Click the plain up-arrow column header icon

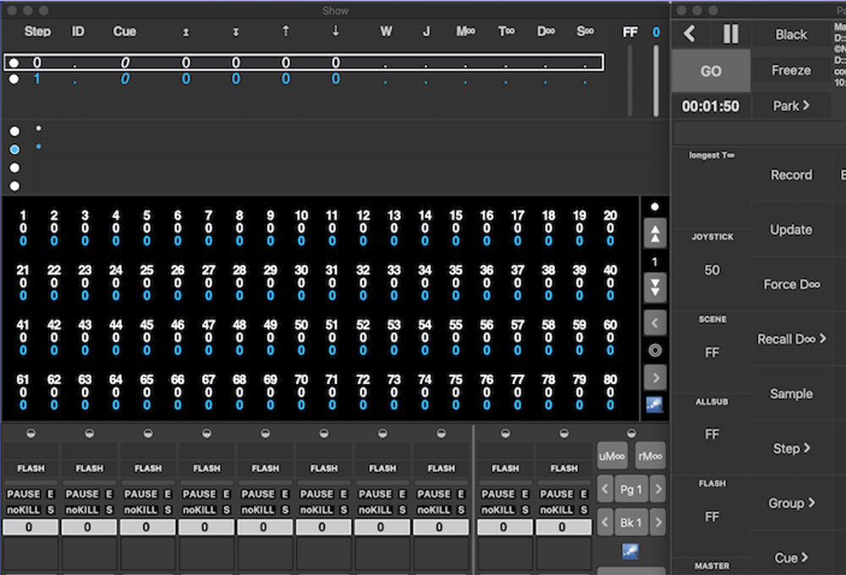285,31
